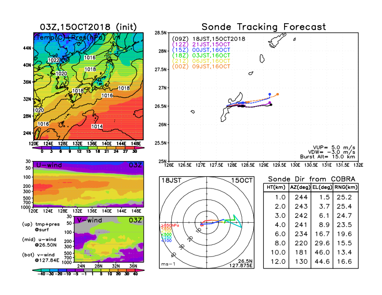Click the elevation value '6.1' in the table
This screenshot has width=382, height=295.
pyautogui.click(x=324, y=215)
